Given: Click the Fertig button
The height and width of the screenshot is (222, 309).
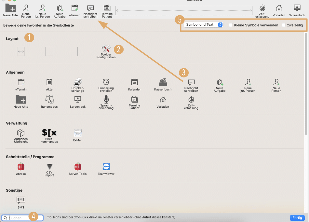Looking at the screenshot, I should 297,218.
